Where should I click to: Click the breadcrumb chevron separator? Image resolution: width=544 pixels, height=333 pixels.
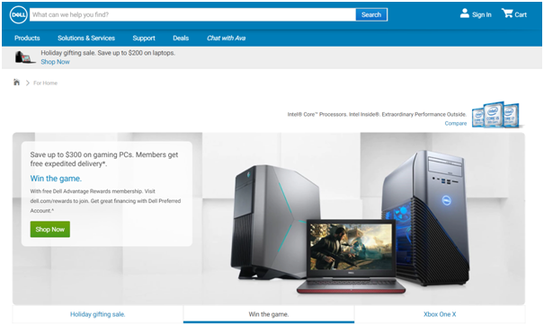coord(27,83)
